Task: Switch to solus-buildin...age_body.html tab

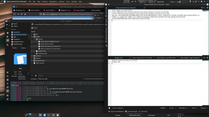Action: pos(190,58)
